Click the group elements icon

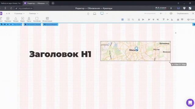tap(129, 19)
